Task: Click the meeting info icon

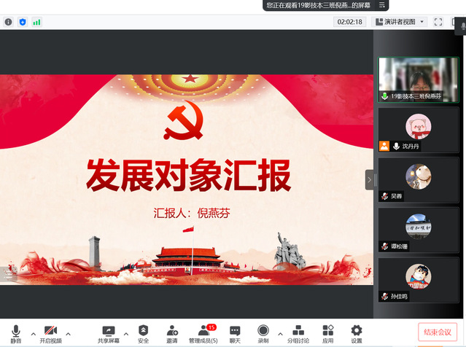Action: 9,22
